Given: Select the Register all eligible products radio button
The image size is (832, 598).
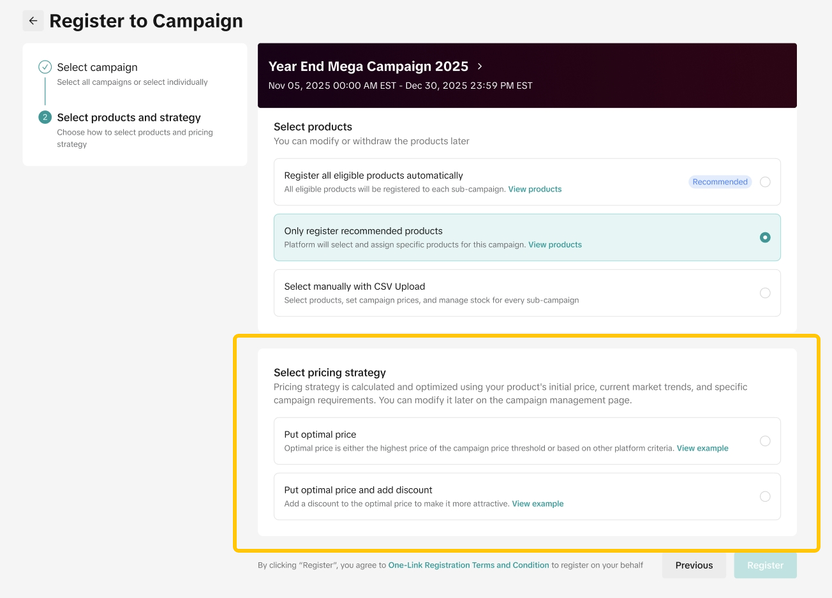Looking at the screenshot, I should [x=765, y=182].
